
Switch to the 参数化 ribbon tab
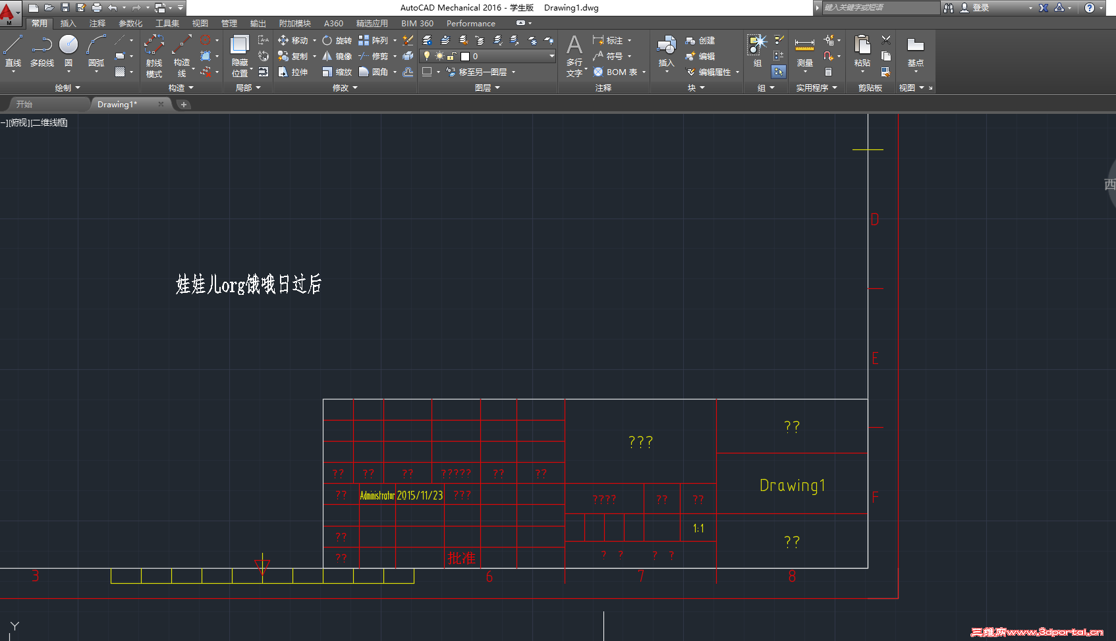pyautogui.click(x=130, y=23)
